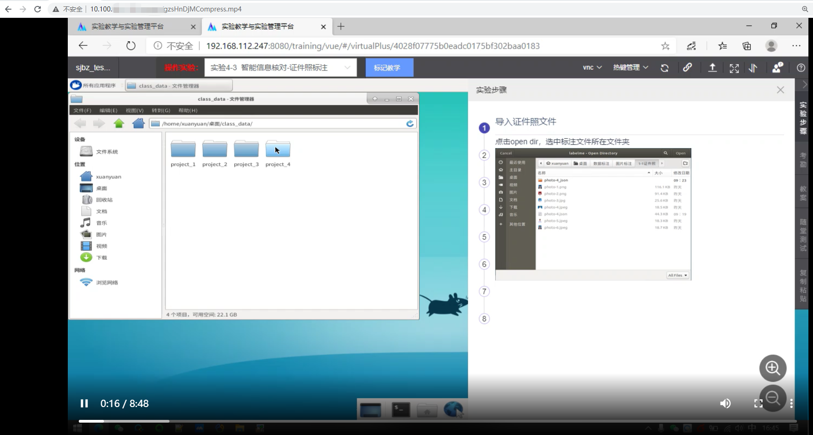Select project_4 folder
This screenshot has width=813, height=435.
pyautogui.click(x=278, y=154)
